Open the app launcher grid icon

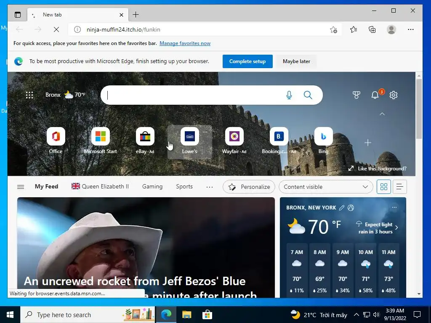[29, 95]
